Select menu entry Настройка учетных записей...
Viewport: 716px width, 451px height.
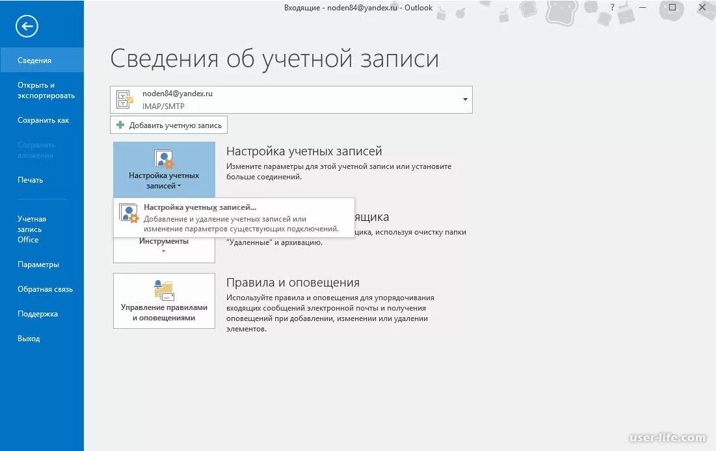click(x=234, y=217)
